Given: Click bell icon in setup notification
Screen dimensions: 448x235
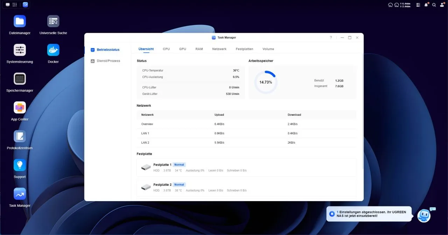Looking at the screenshot, I should [332, 214].
